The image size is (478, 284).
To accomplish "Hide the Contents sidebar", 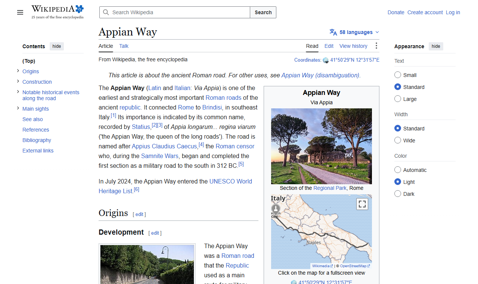I will click(x=57, y=46).
